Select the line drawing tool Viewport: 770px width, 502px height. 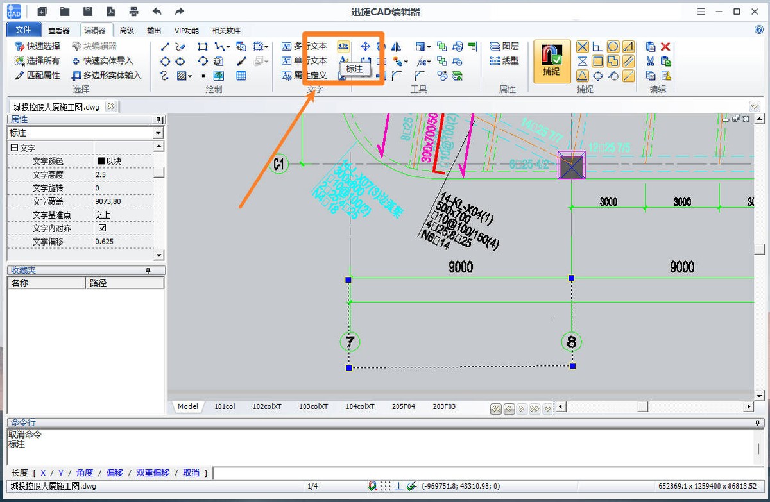[x=165, y=46]
